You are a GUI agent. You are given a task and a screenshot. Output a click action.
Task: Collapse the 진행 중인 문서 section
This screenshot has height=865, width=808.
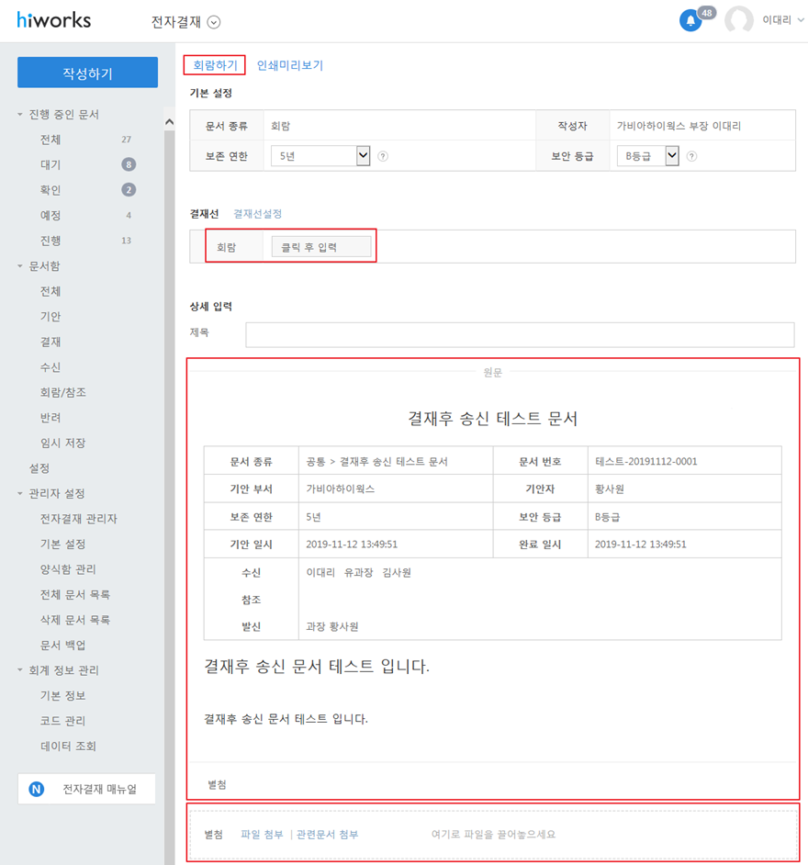pos(20,114)
